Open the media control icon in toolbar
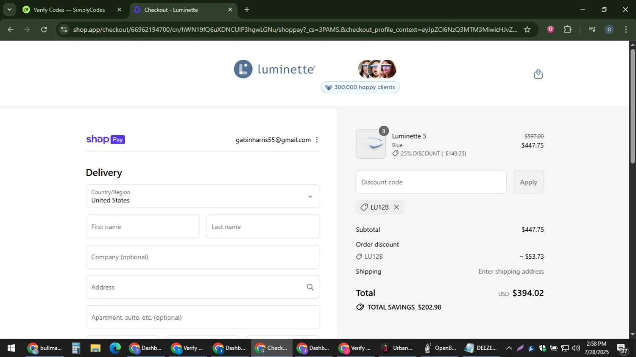 point(592,29)
